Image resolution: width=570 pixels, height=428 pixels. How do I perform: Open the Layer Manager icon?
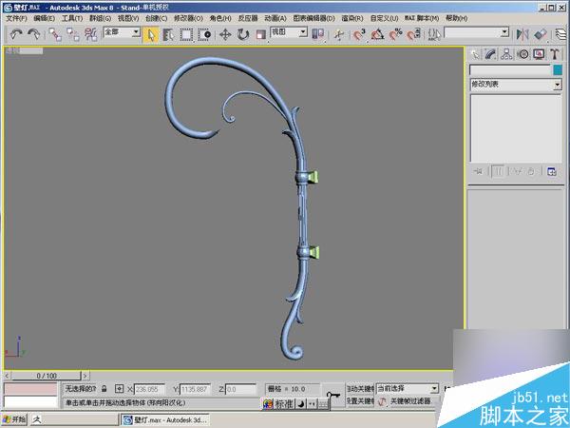(x=561, y=34)
